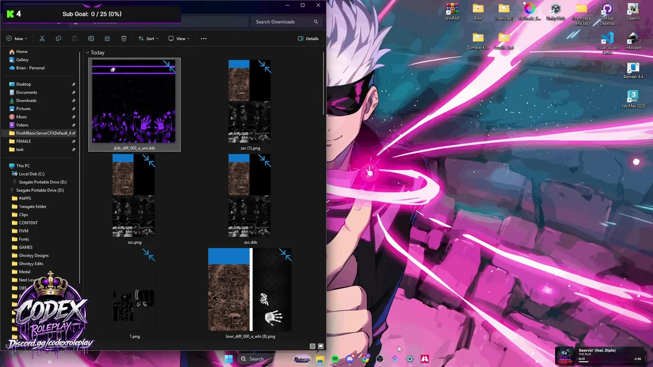Open 3ds Max 2026 desktop shortcut
The height and width of the screenshot is (367, 653).
[633, 99]
